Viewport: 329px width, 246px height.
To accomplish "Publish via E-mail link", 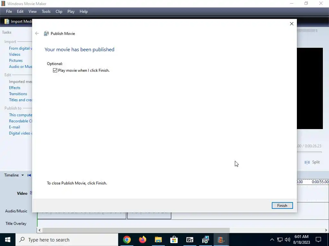I will [x=14, y=127].
